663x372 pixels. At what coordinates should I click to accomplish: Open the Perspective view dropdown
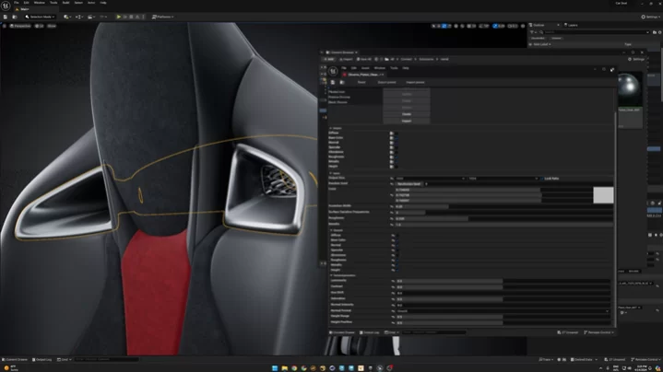coord(20,26)
